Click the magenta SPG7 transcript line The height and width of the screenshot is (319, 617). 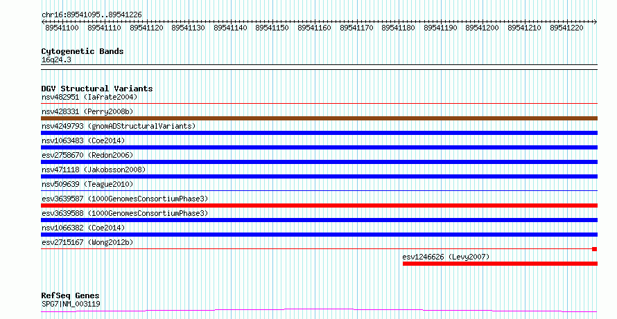click(x=319, y=311)
